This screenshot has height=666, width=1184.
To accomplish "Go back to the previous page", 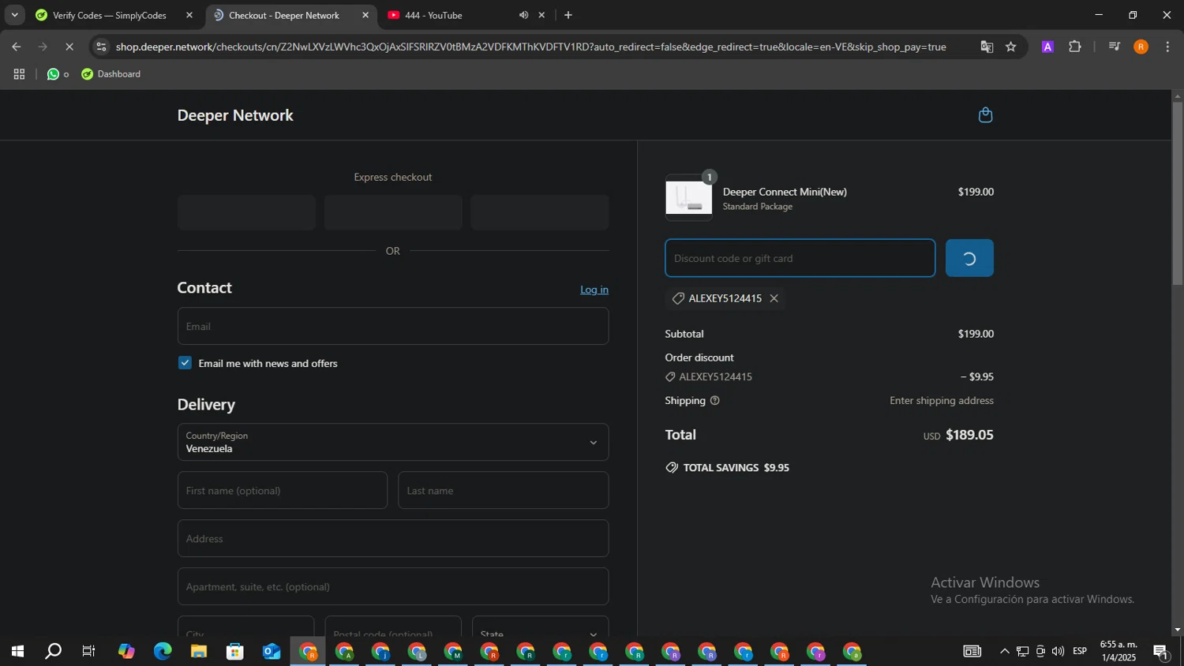I will tap(16, 47).
